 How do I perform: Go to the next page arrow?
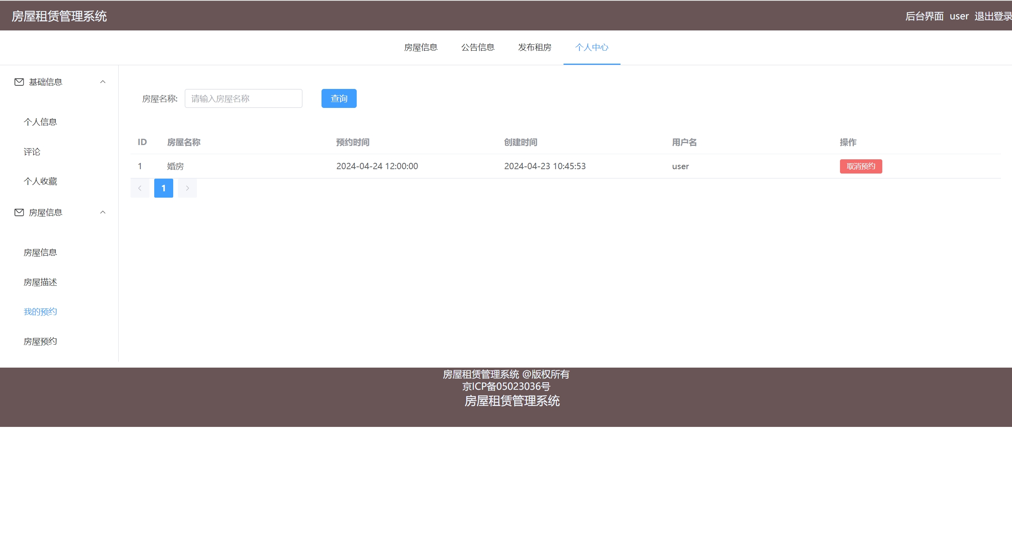[x=187, y=188]
